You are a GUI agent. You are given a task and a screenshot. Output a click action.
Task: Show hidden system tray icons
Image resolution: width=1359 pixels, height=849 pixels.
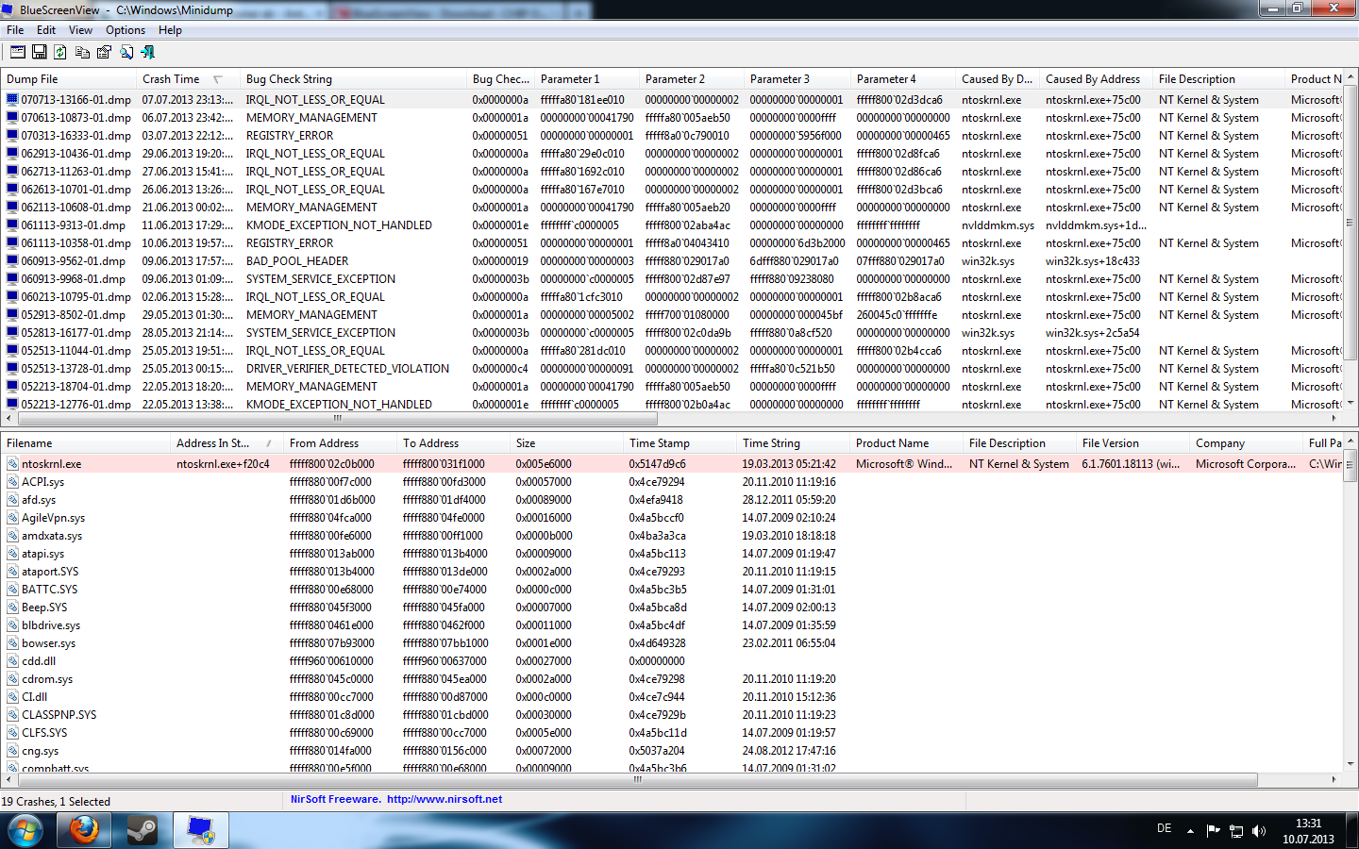point(1190,831)
